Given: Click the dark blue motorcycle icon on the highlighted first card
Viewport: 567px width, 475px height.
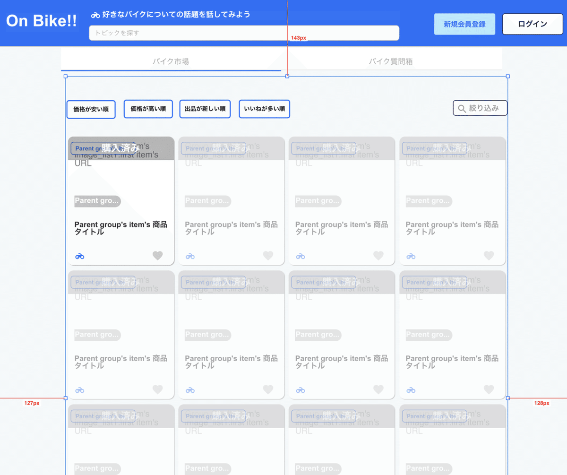Looking at the screenshot, I should 80,256.
